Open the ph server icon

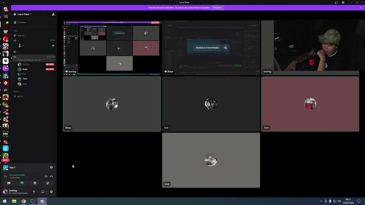(x=5, y=90)
